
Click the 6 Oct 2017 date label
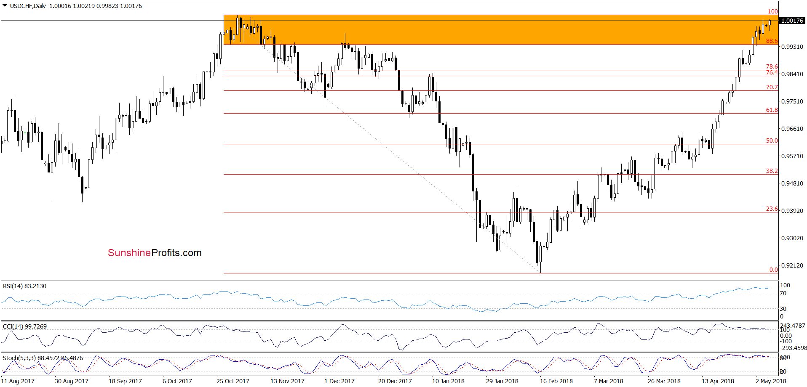coord(177,381)
